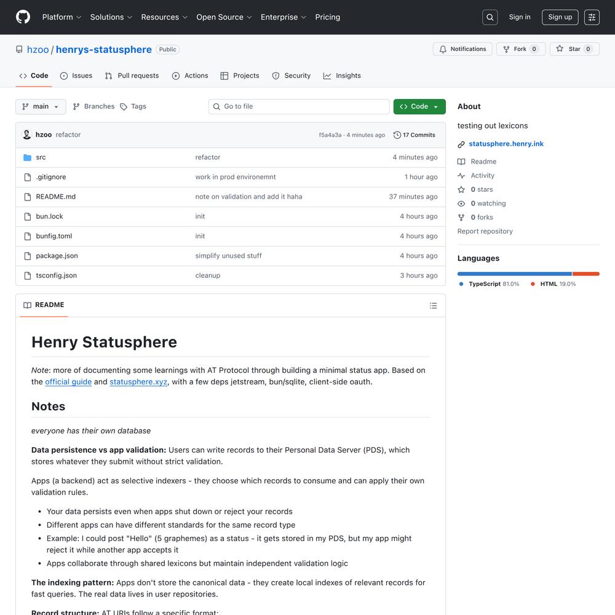Open the hzoo avatar in the commit row
This screenshot has width=615, height=615.
[26, 135]
